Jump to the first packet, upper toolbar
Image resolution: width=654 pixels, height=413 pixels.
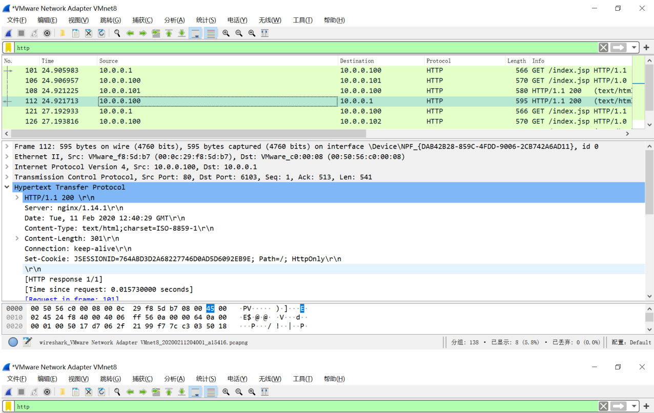pyautogui.click(x=169, y=33)
